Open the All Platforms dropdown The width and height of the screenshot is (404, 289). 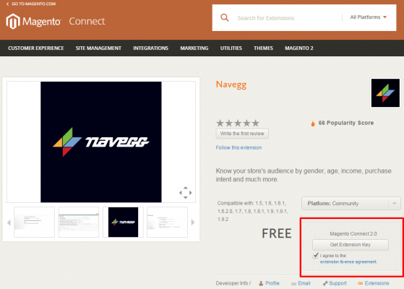(369, 17)
